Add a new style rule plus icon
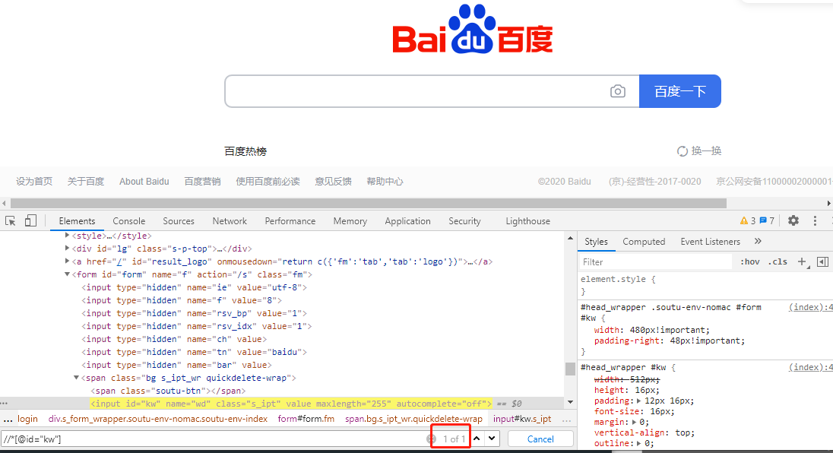The height and width of the screenshot is (453, 833). coord(802,261)
